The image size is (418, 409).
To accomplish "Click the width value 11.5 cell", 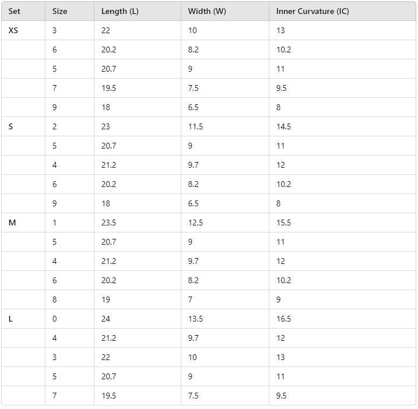I will pos(195,126).
